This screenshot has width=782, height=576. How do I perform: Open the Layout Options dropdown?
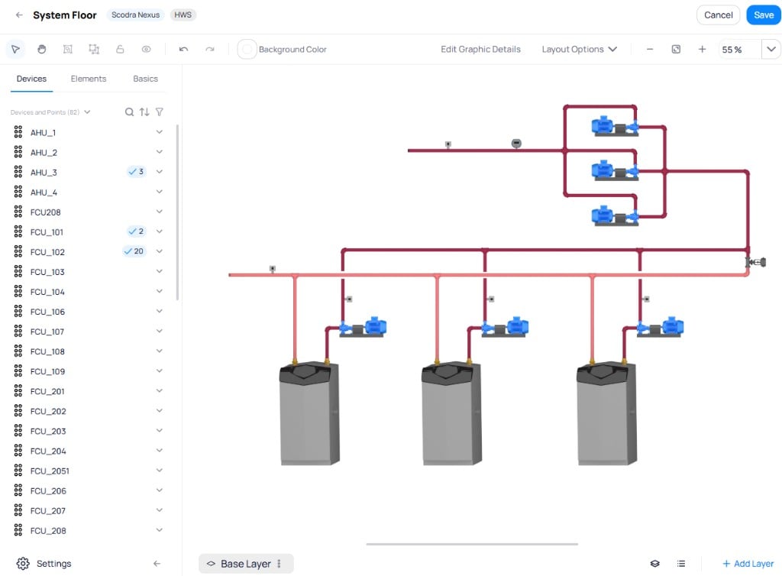(580, 50)
